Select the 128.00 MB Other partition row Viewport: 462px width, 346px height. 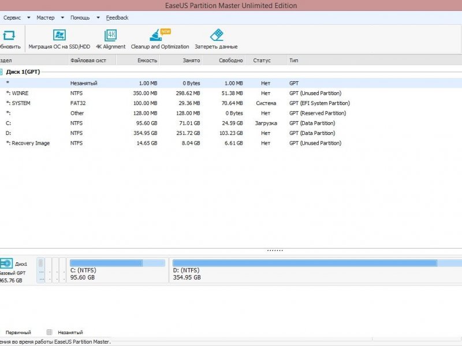(x=231, y=113)
